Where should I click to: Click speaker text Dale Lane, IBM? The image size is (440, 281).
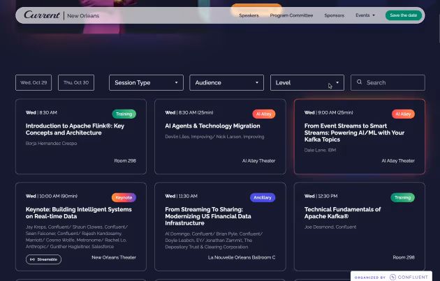coord(320,150)
